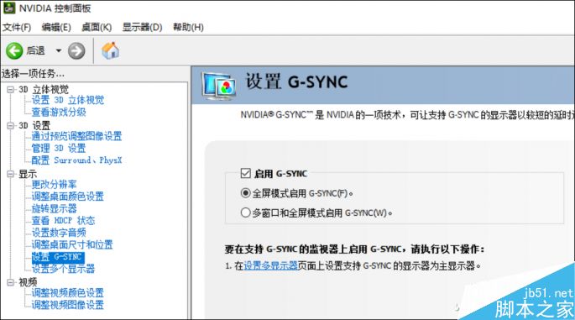Open 通过预览调整图像设置 task
This screenshot has height=320, width=575.
pyautogui.click(x=76, y=136)
